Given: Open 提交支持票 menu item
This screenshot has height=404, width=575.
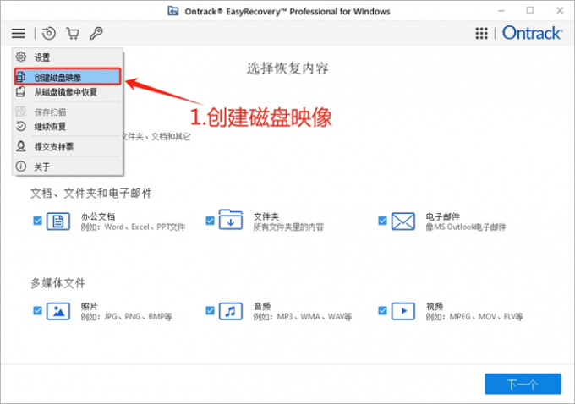Looking at the screenshot, I should pyautogui.click(x=68, y=147).
